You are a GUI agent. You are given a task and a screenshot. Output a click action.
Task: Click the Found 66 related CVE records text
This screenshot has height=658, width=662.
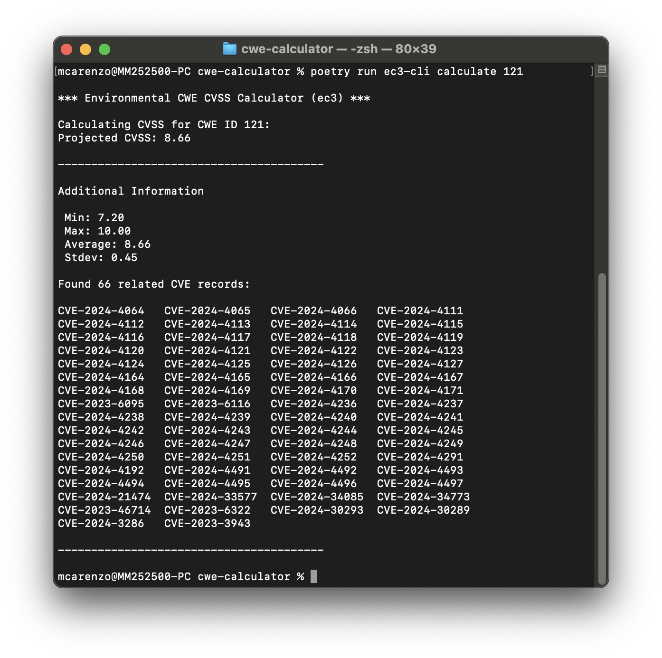[153, 284]
